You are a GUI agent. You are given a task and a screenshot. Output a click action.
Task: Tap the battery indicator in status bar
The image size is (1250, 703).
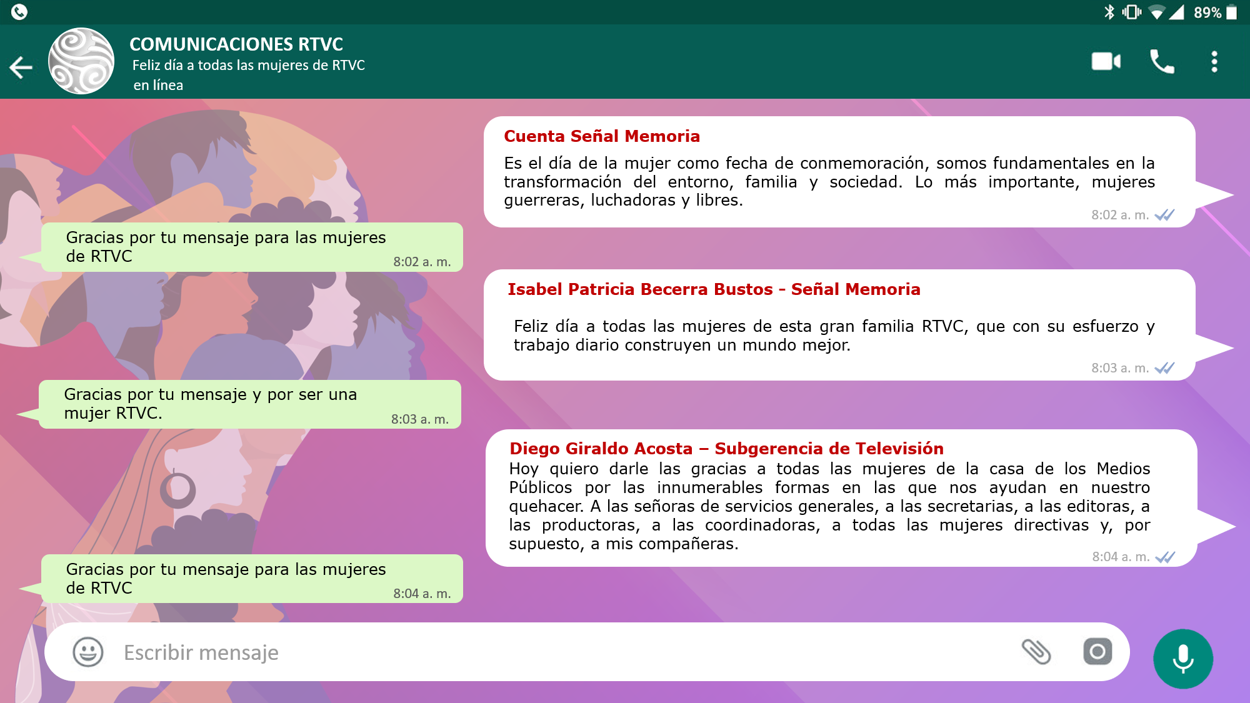pos(1231,12)
